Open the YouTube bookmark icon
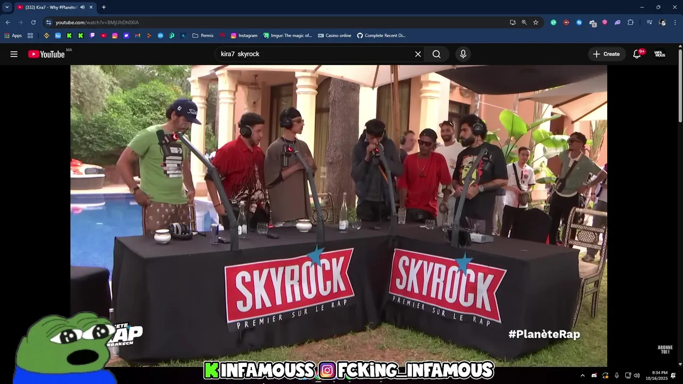This screenshot has width=683, height=384. coord(104,36)
